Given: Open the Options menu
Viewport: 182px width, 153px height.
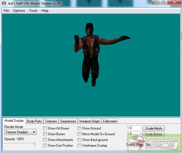Looking at the screenshot, I should [19, 11].
